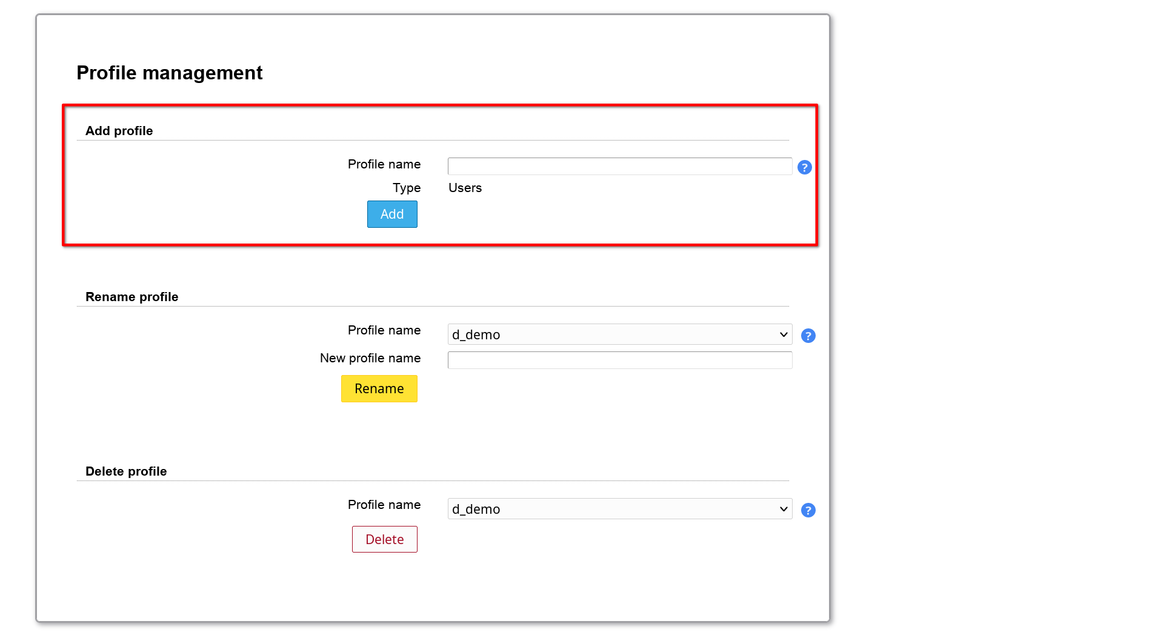Click the Profile management page heading
Screen dimensions: 1152x638
coord(169,73)
